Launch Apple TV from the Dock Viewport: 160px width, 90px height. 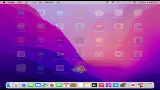(94, 85)
